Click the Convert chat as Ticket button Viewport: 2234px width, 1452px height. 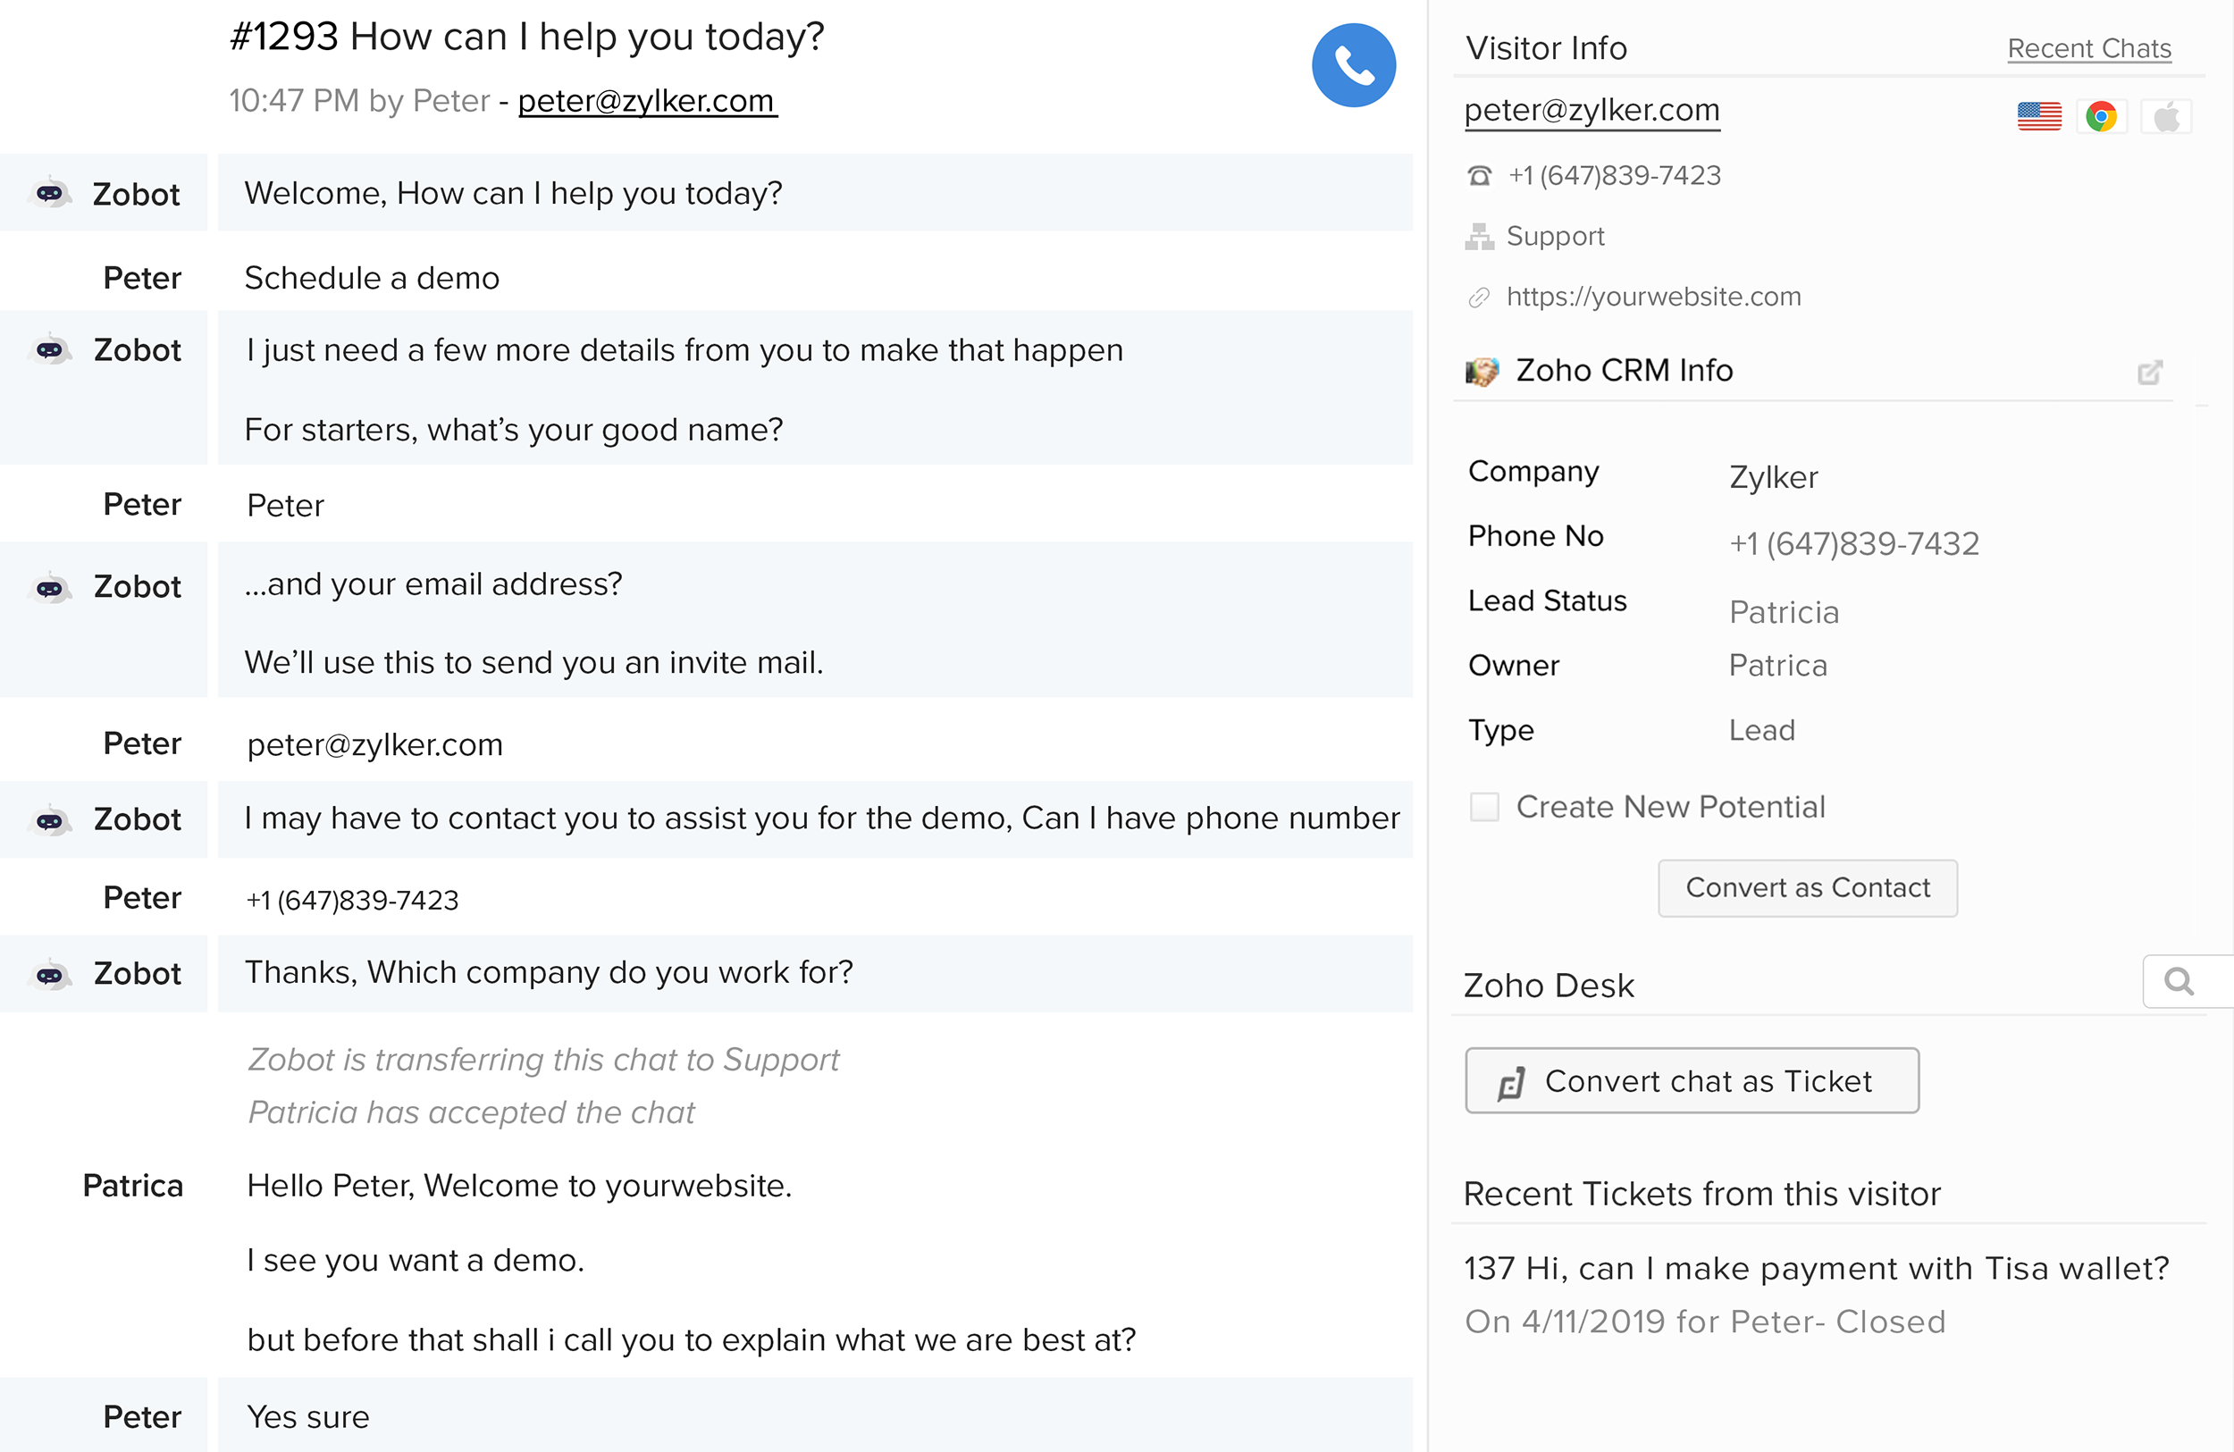coord(1692,1081)
